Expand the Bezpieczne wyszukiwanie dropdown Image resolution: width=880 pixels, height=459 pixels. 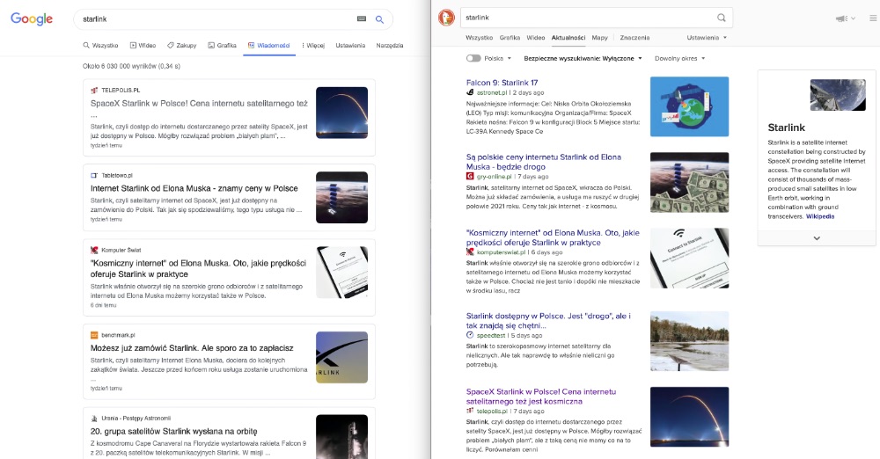tap(583, 58)
